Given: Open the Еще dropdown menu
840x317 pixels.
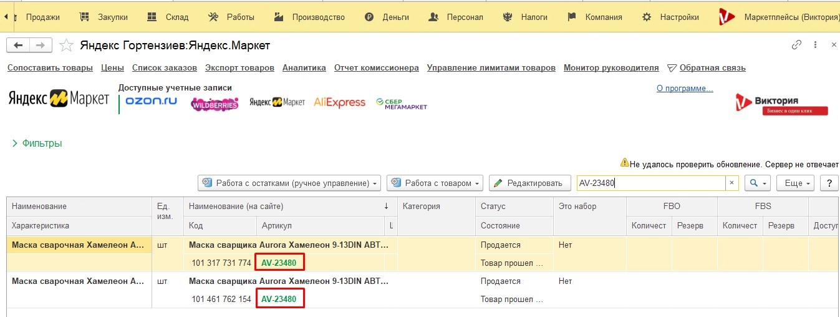Looking at the screenshot, I should (796, 183).
